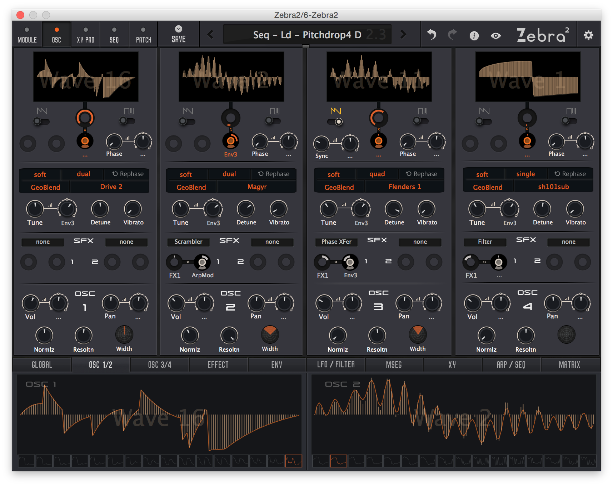Open the 'Flenders 1' effect dropdown

coord(405,187)
